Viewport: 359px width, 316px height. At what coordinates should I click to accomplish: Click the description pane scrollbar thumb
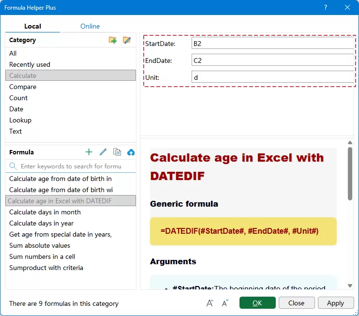pos(350,174)
